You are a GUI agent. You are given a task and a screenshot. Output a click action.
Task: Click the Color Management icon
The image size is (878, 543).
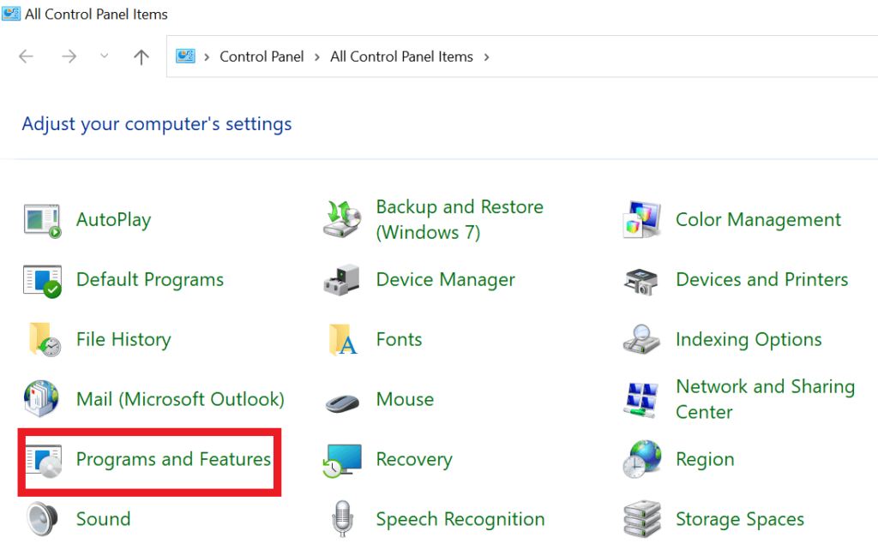[642, 220]
